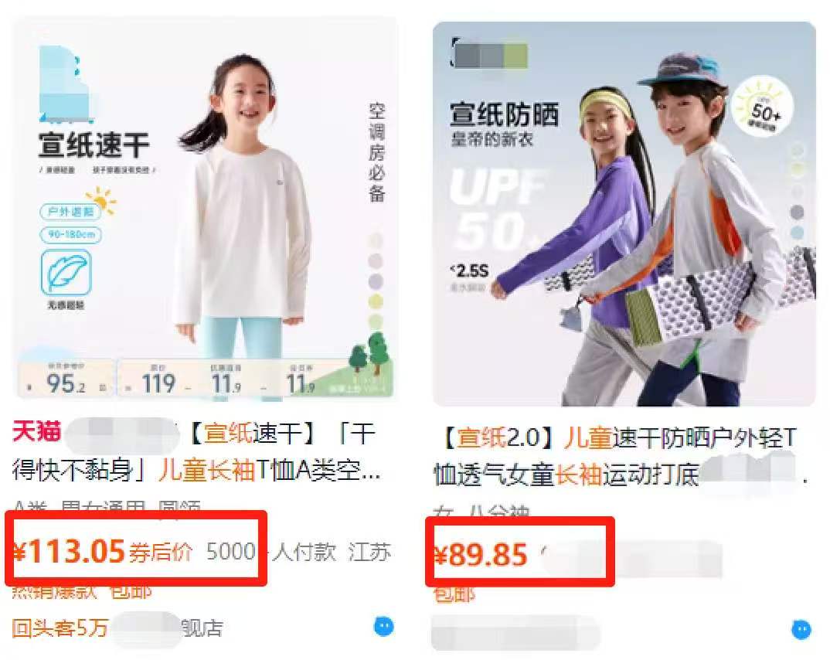Click the 119 original price banner

158,383
